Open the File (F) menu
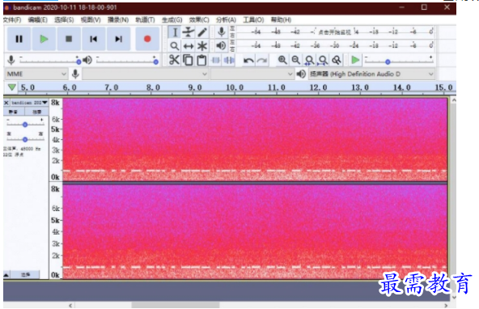This screenshot has width=479, height=309. pyautogui.click(x=12, y=20)
